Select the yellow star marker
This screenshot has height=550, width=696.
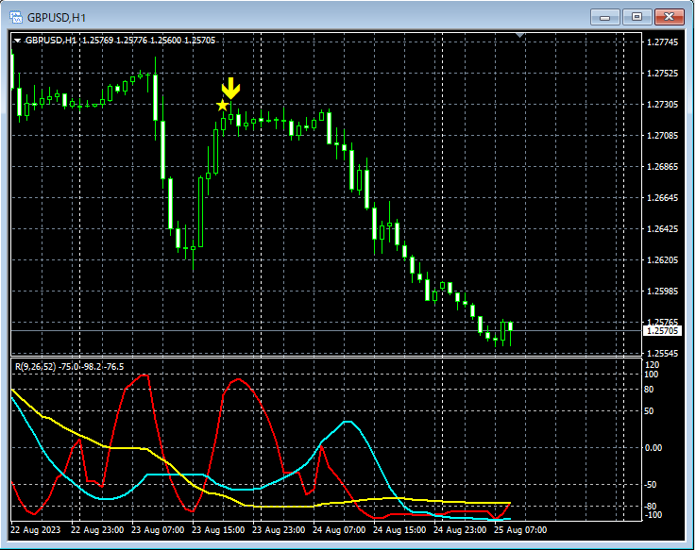pos(222,105)
